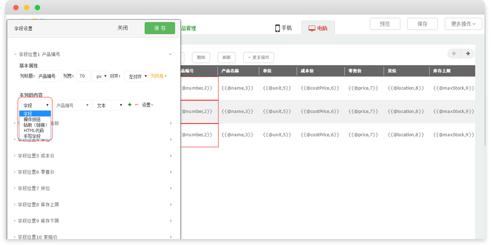Choose HTML代码 option in the list
The image size is (491, 245).
[34, 131]
